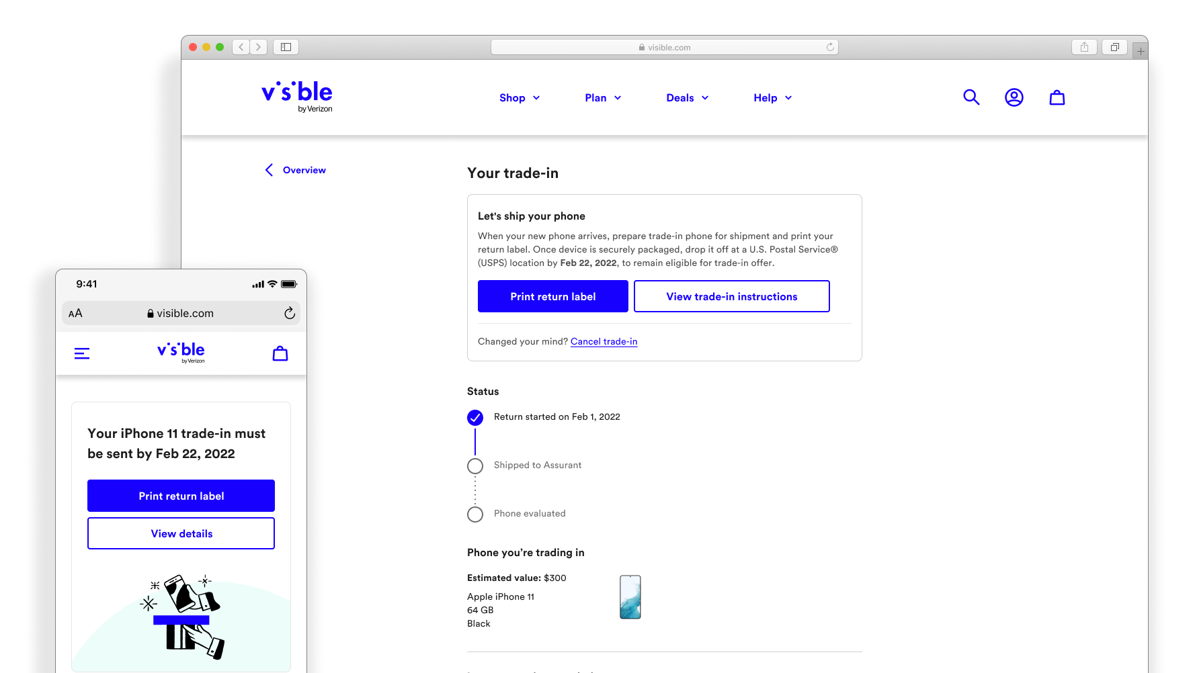The height and width of the screenshot is (673, 1195).
Task: Click 'Phone evaluated' status text
Action: 530,514
